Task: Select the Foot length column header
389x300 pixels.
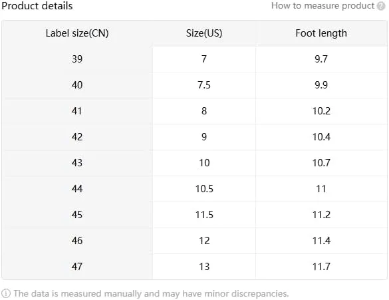Action: pyautogui.click(x=321, y=33)
